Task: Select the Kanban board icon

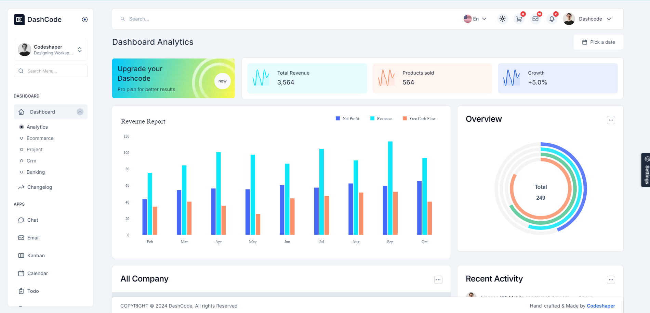Action: (21, 256)
